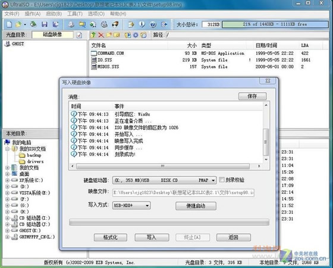Click the New folder icon in image pane
333x268 pixels.
tap(109, 35)
